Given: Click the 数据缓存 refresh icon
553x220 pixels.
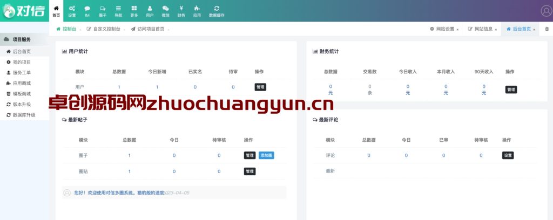Looking at the screenshot, I should (217, 8).
